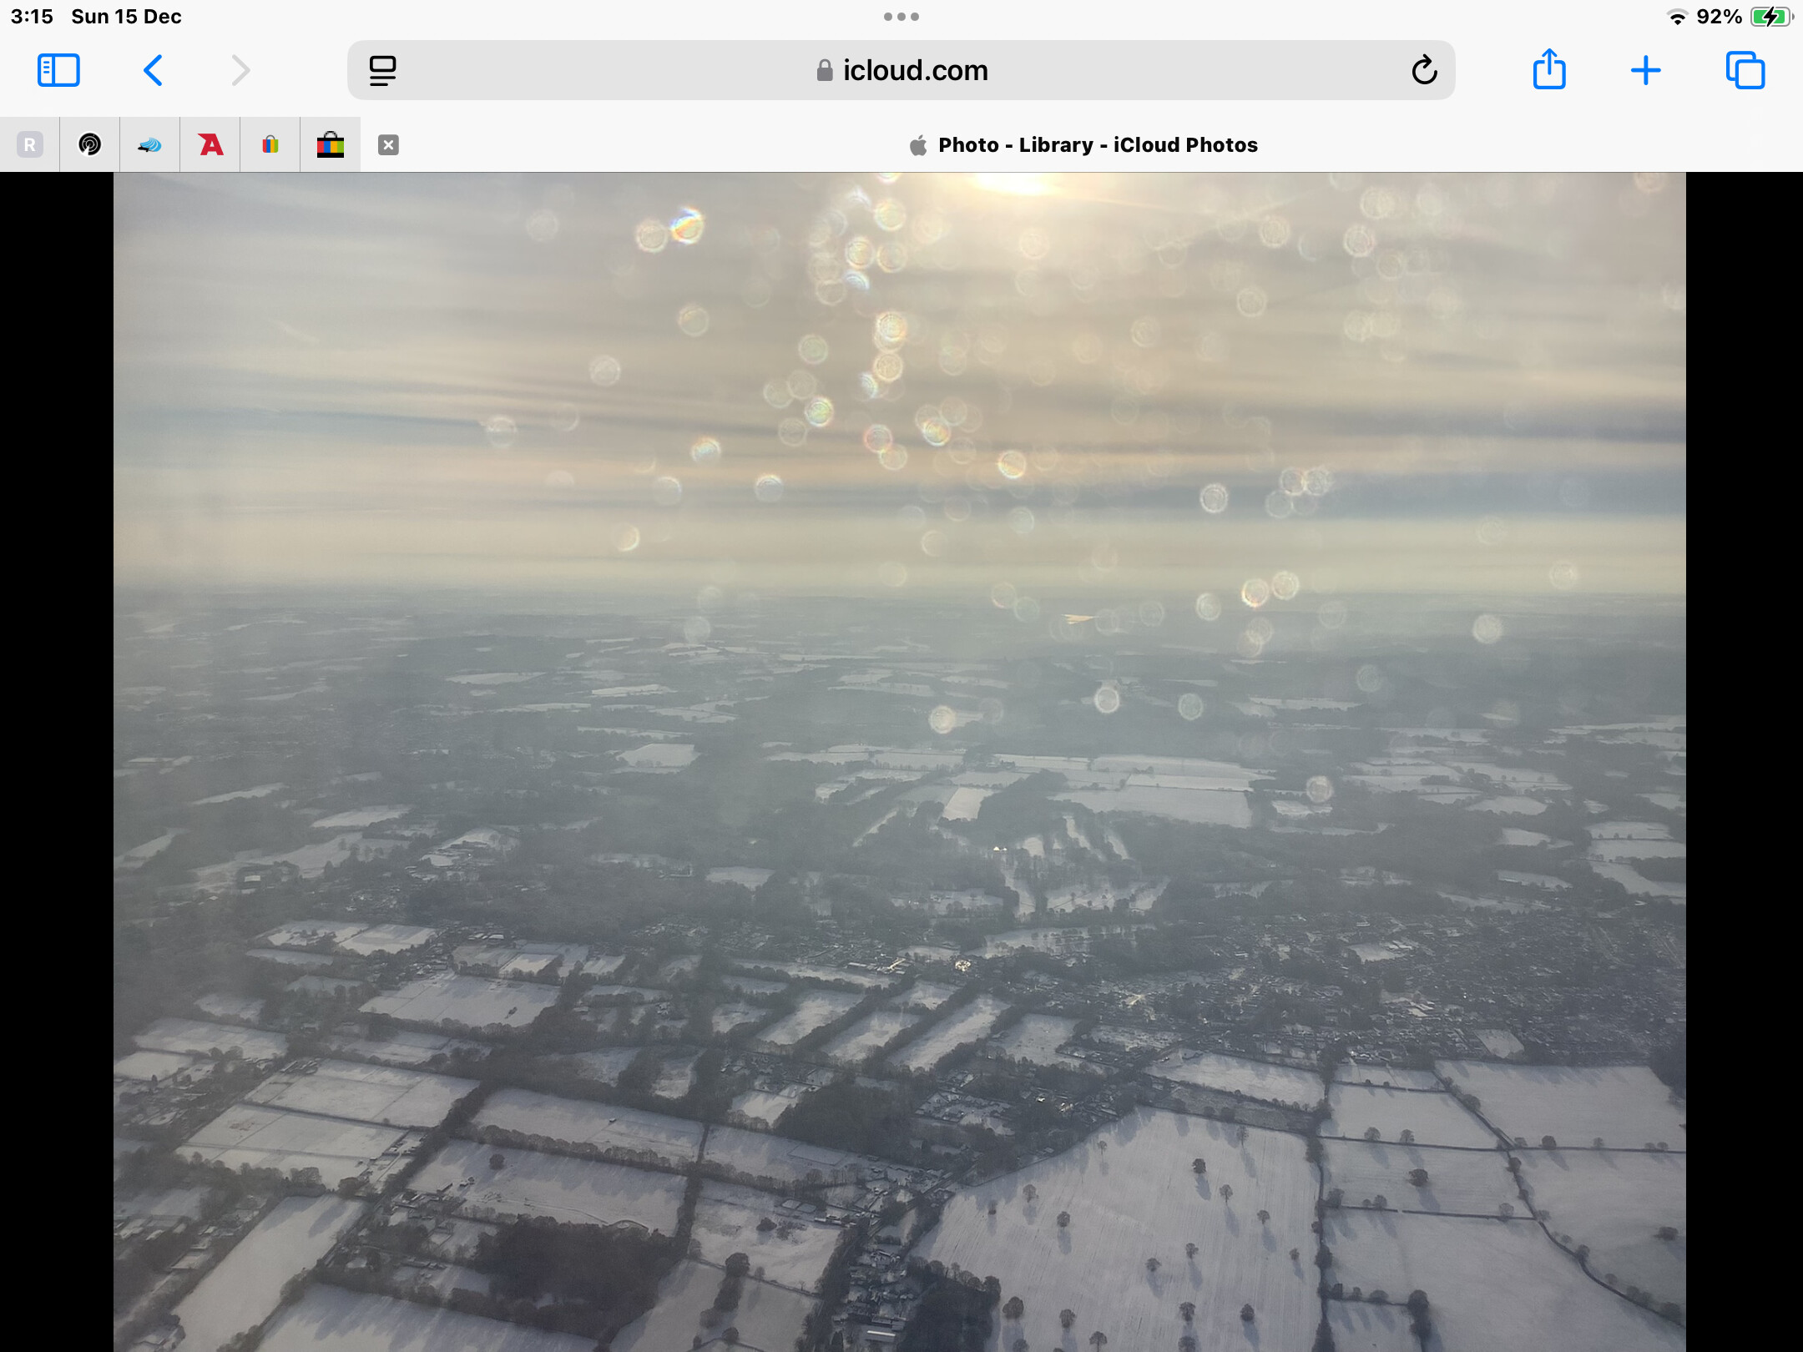This screenshot has width=1803, height=1352.
Task: Tap the aerial snowy landscape photo
Action: tap(900, 762)
